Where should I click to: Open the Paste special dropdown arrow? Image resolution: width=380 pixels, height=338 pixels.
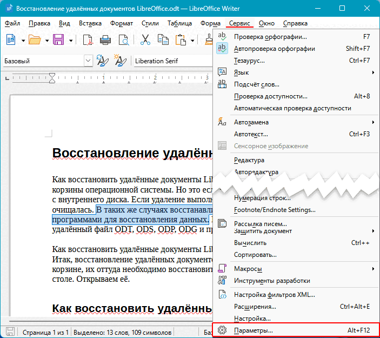click(x=192, y=41)
